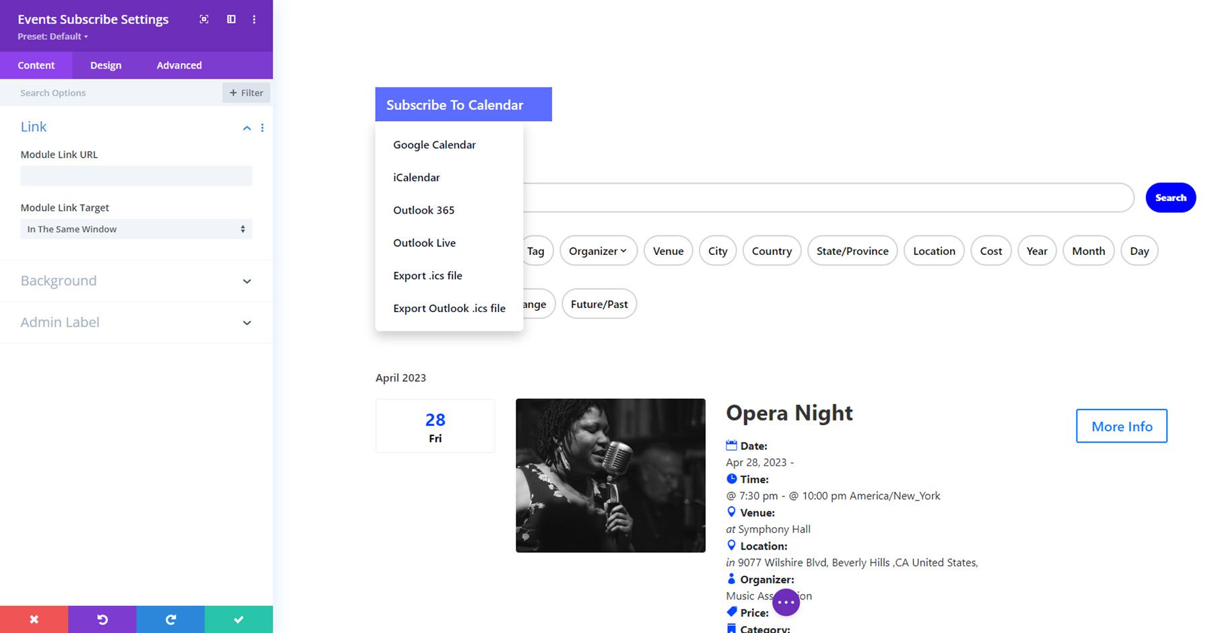This screenshot has width=1212, height=633.
Task: Click the More Info button for Opera Night
Action: tap(1120, 426)
